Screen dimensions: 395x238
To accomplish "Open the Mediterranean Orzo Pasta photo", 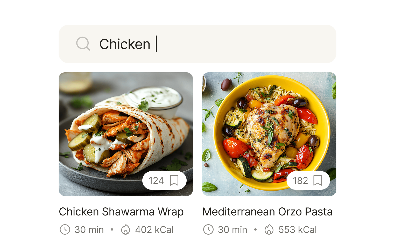I will point(269,134).
